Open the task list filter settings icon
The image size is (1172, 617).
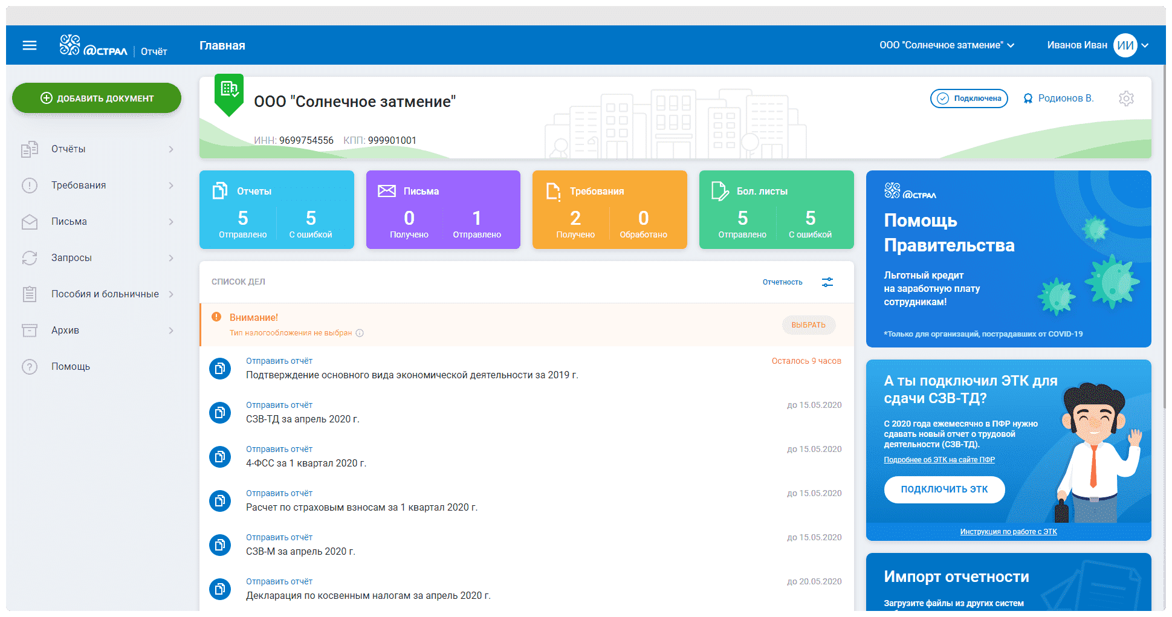[827, 282]
